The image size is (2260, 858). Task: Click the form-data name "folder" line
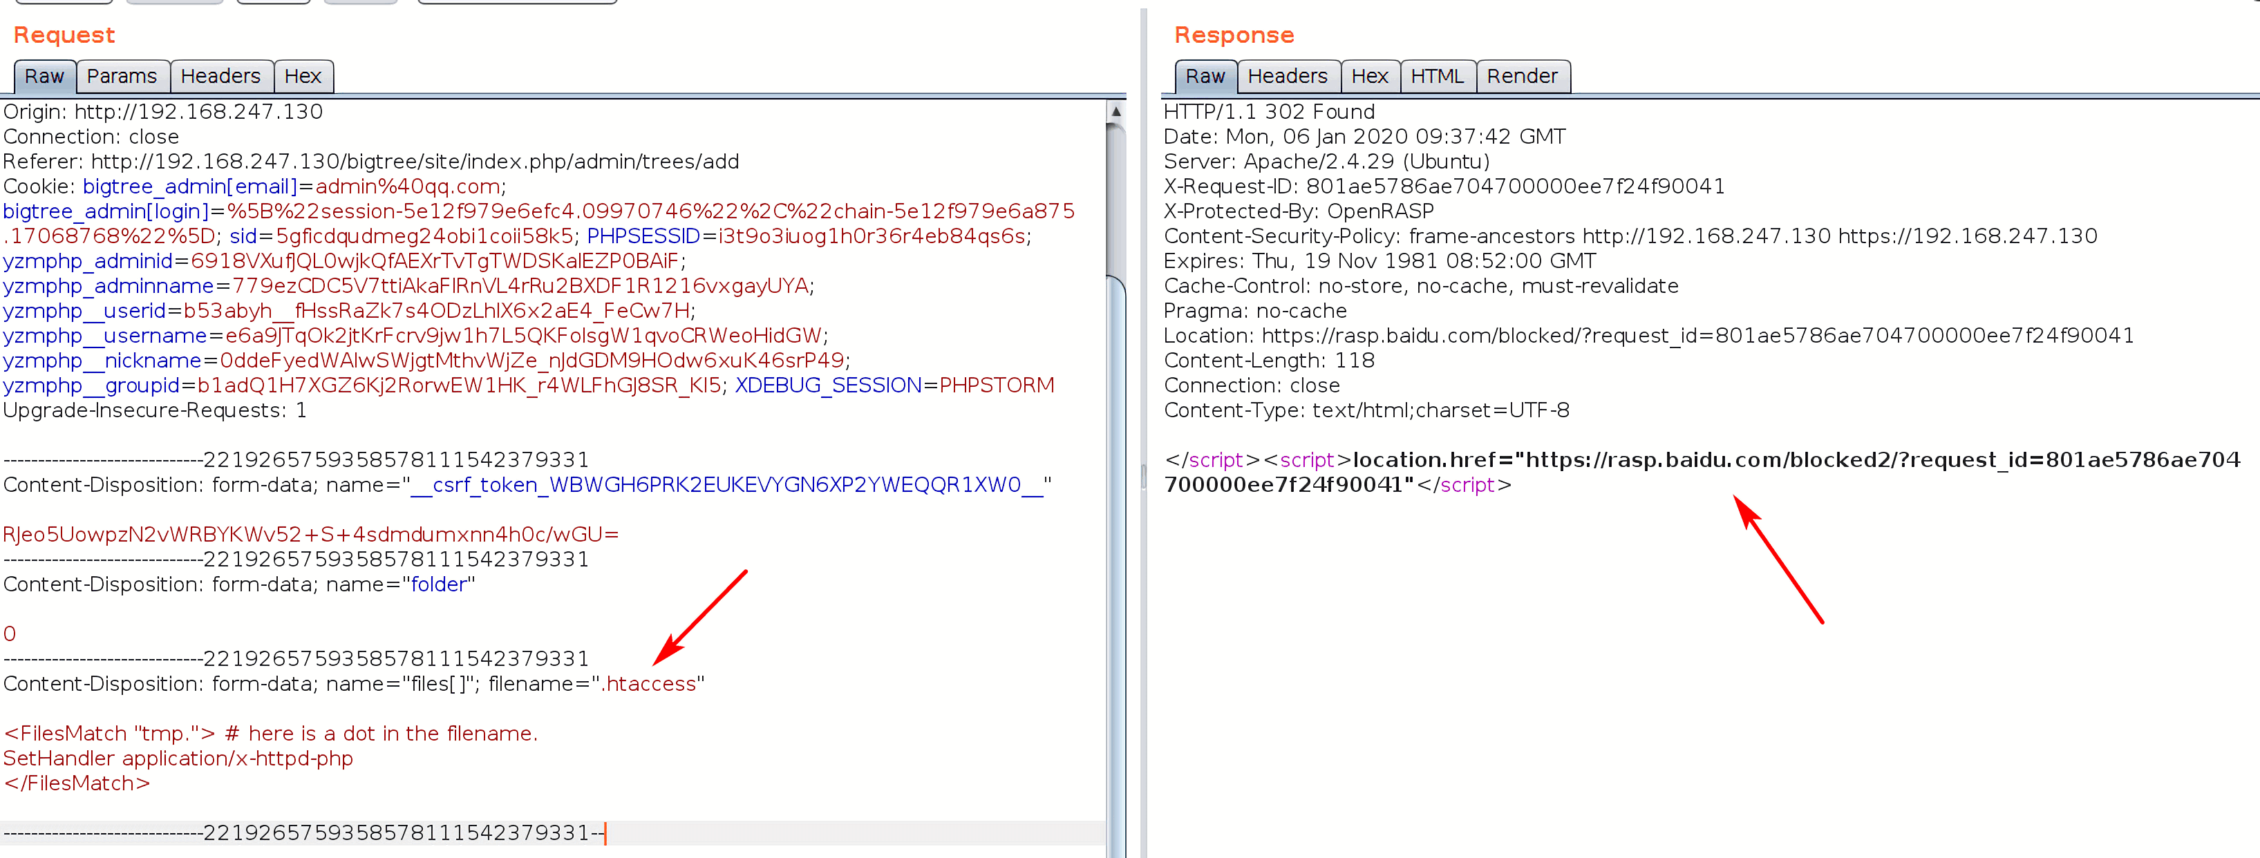coord(238,584)
